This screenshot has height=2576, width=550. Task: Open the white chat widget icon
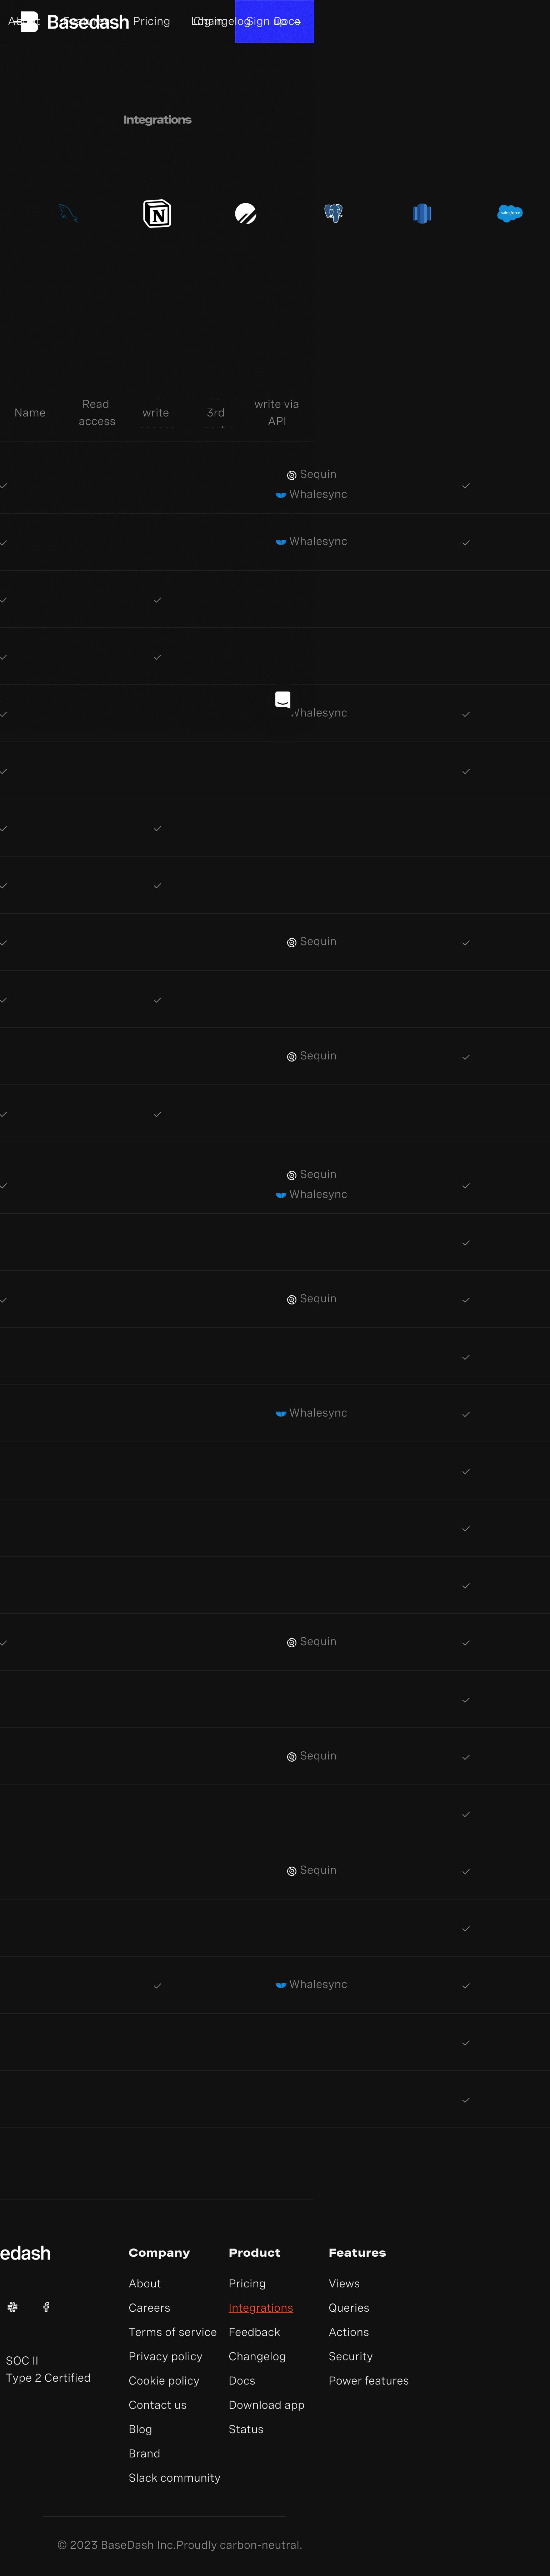point(283,699)
